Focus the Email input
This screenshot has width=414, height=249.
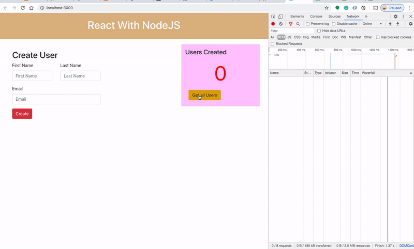(x=56, y=99)
